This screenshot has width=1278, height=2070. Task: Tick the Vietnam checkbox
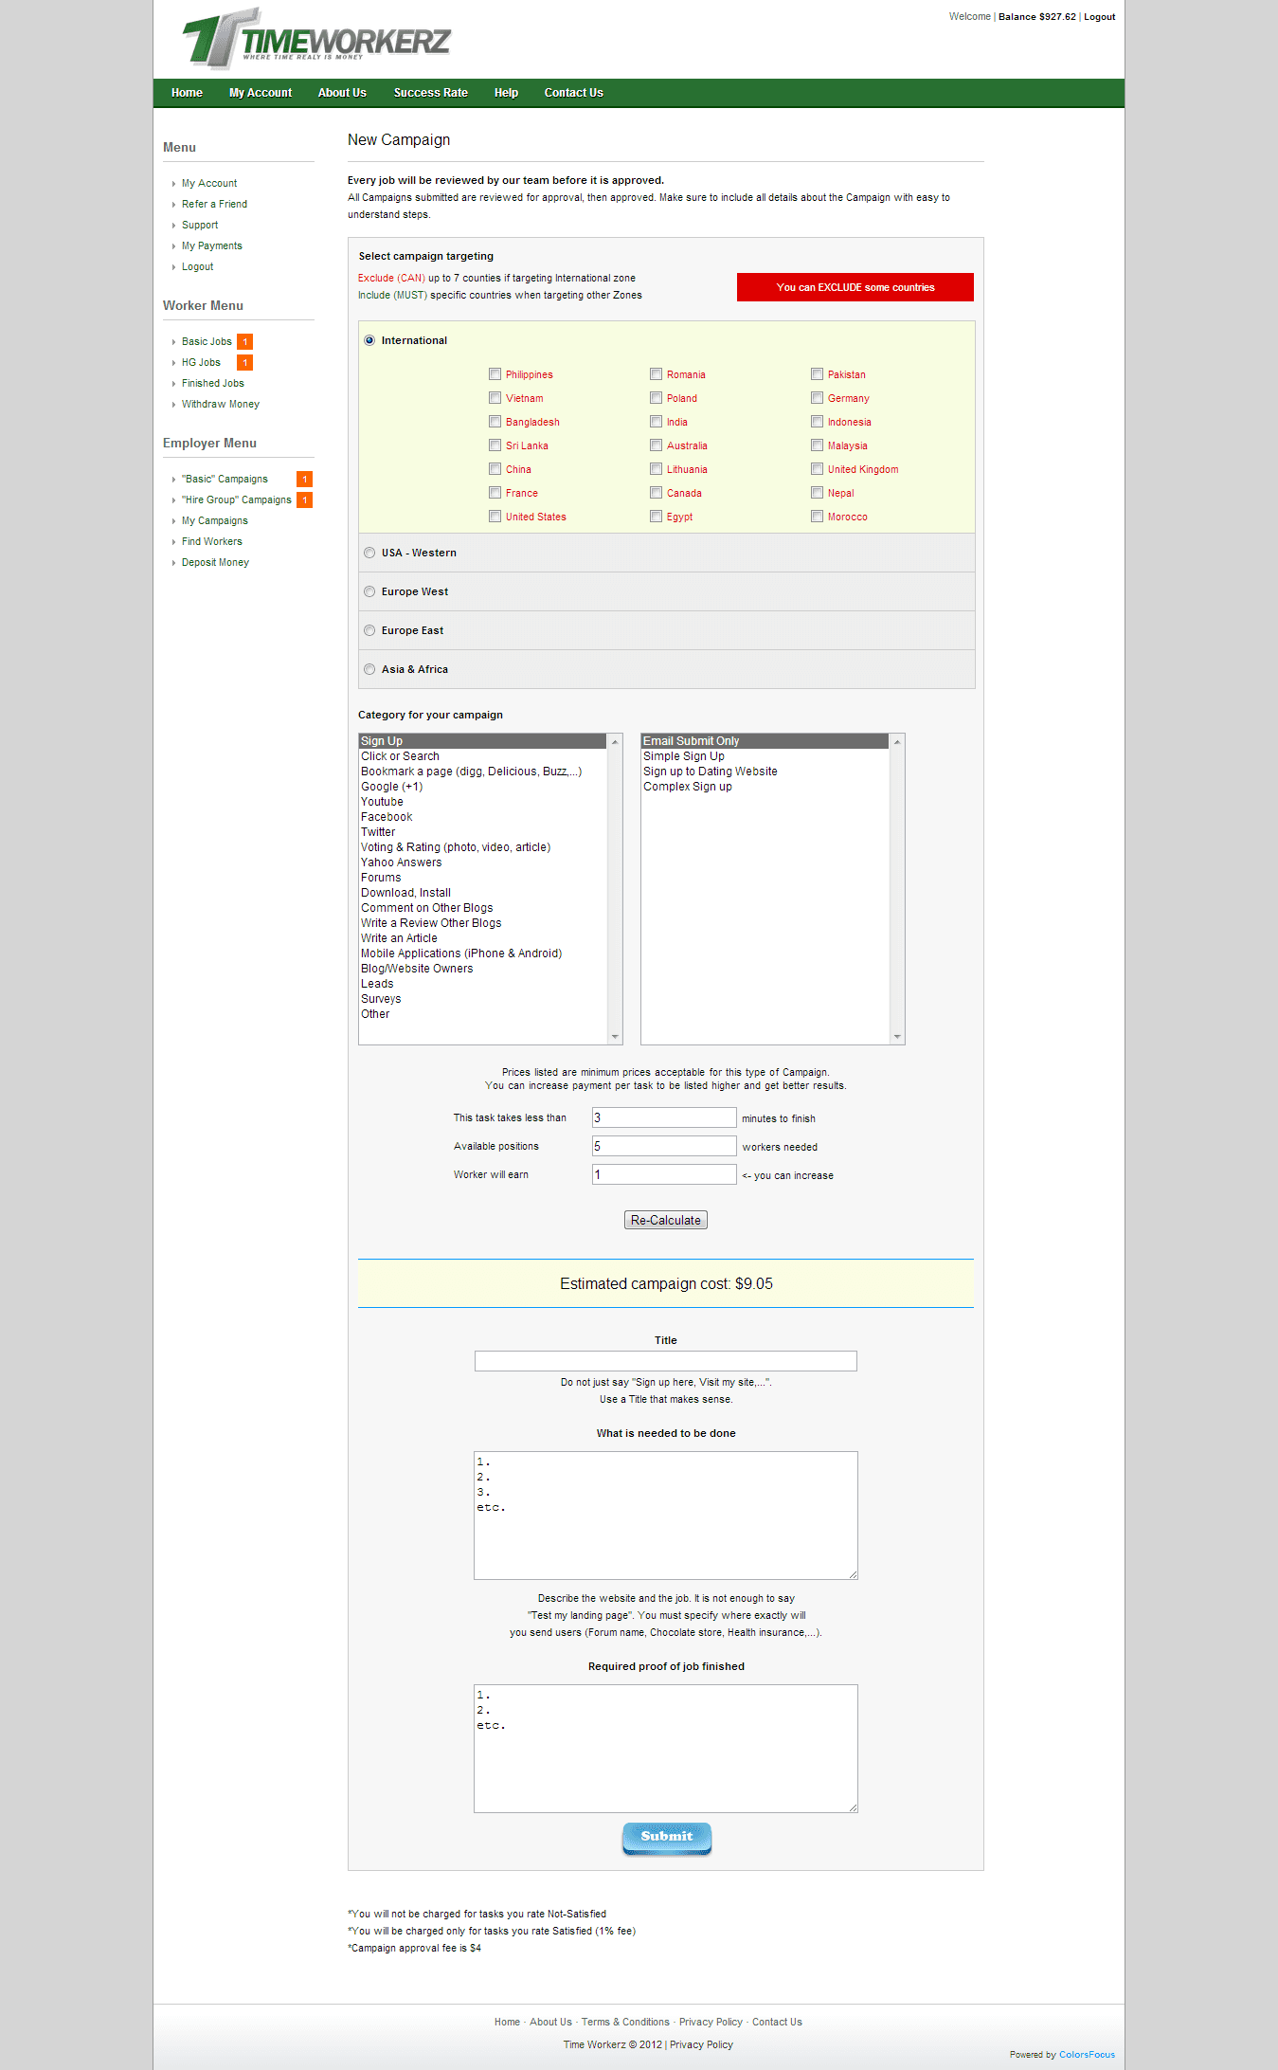[495, 398]
